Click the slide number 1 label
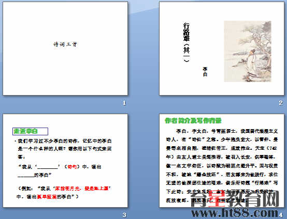The image size is (287, 219). pyautogui.click(x=124, y=103)
